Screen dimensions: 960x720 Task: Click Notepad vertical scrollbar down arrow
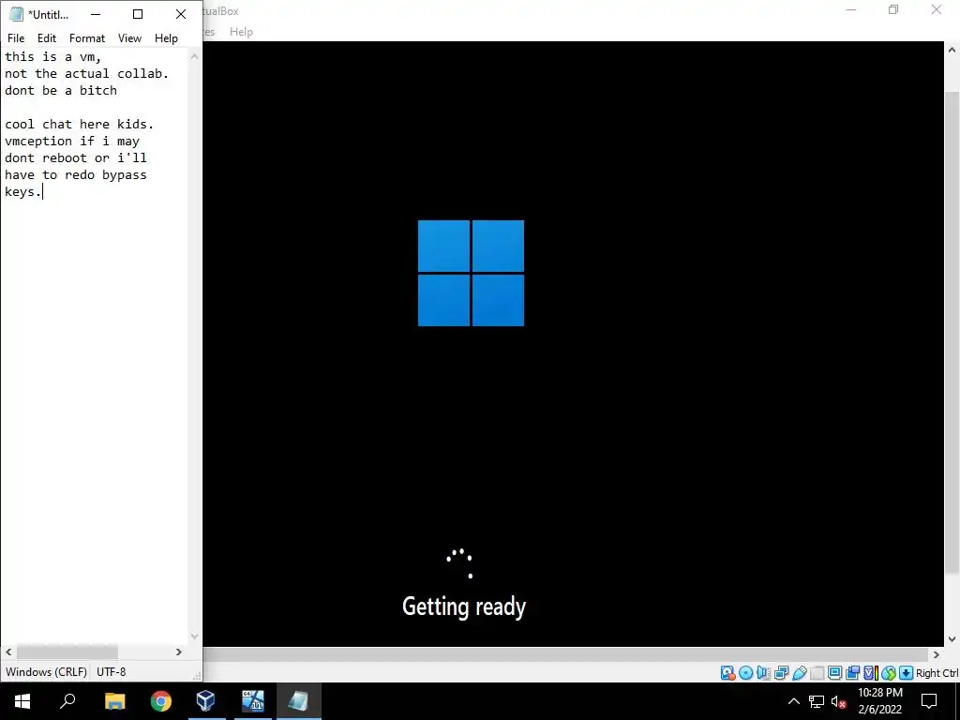point(195,637)
